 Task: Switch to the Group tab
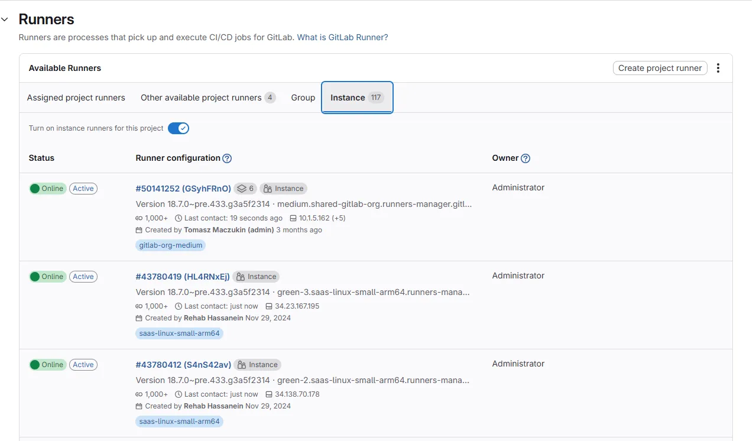pos(303,98)
